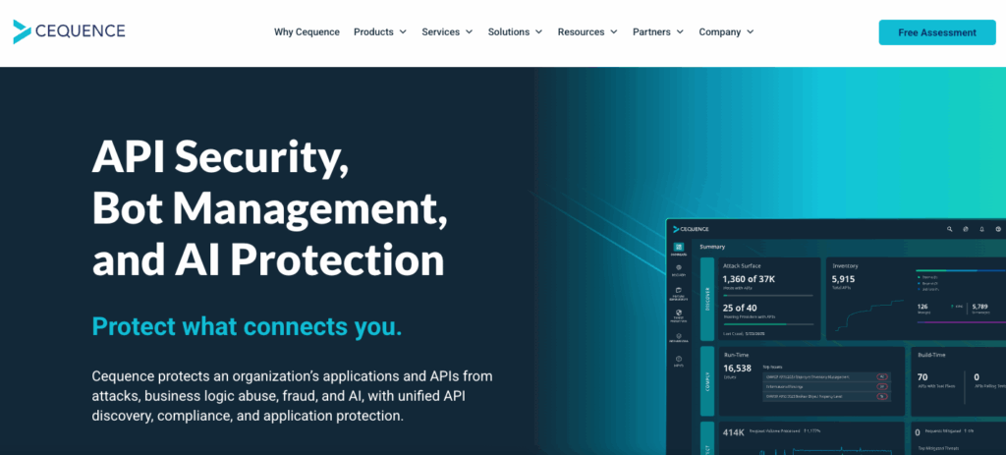Expand the Partners menu
This screenshot has width=1006, height=455.
(658, 31)
